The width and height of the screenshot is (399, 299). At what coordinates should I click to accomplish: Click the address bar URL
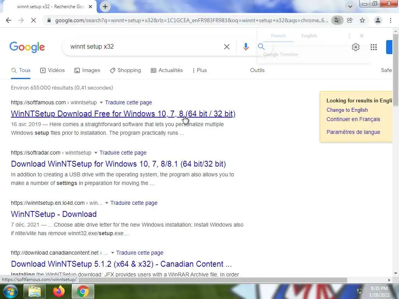tap(192, 20)
